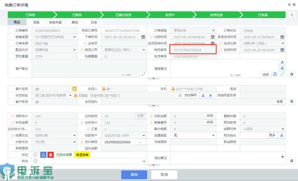Click the lock icon next to 收货人
The image size is (298, 181).
click(x=104, y=89)
